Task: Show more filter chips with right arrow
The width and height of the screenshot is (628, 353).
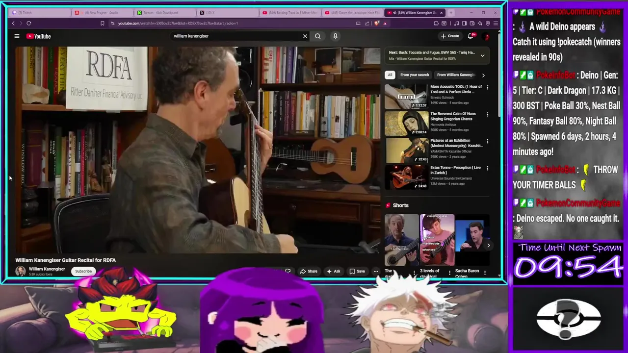Action: (483, 75)
